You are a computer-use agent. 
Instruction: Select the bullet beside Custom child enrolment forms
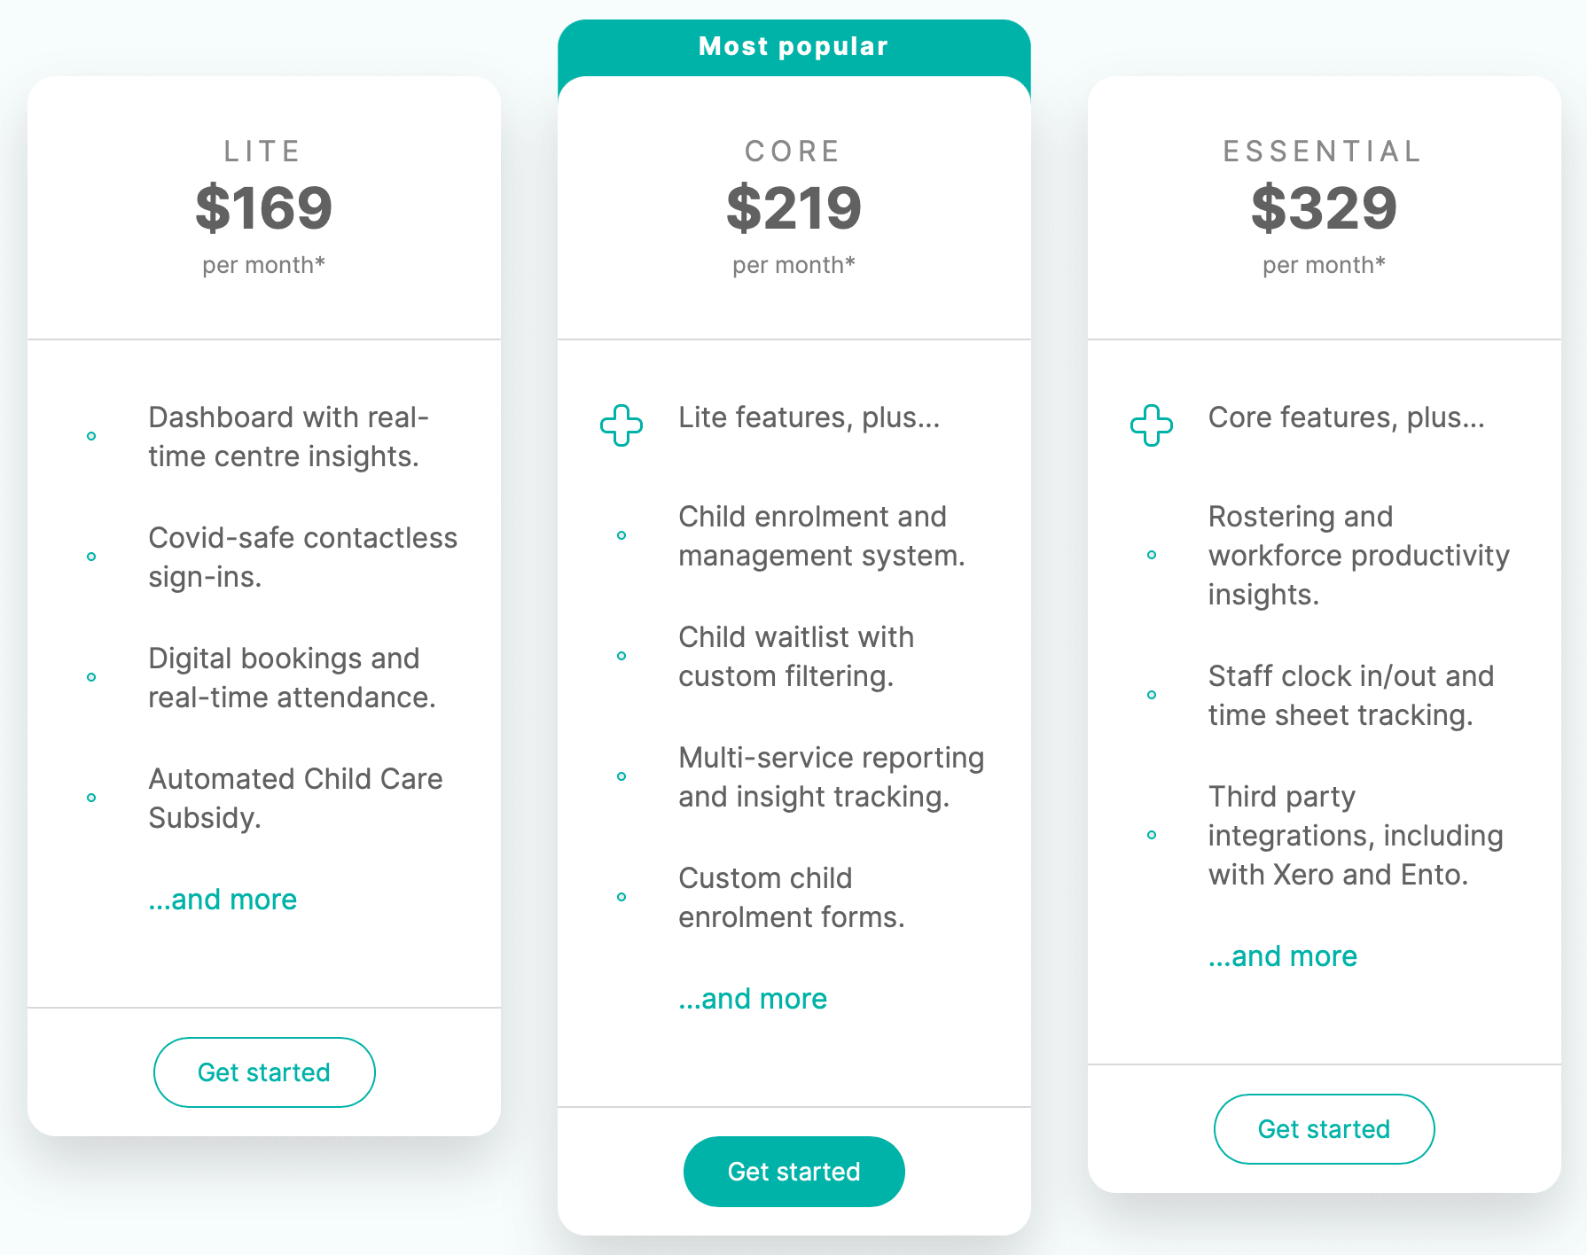(x=622, y=897)
